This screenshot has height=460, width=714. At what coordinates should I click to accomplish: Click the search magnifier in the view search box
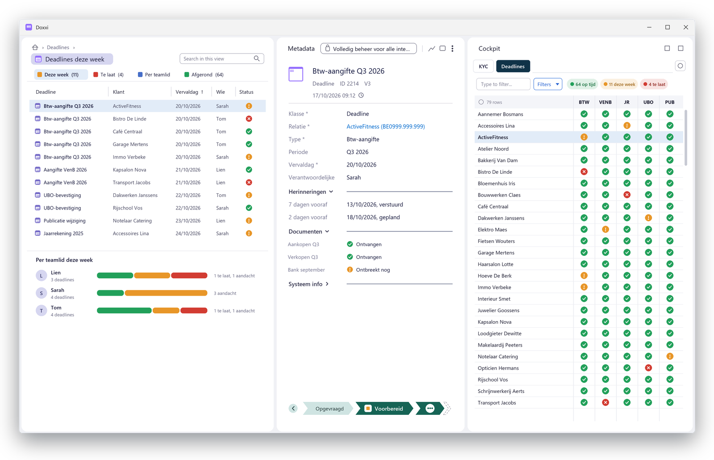point(257,59)
